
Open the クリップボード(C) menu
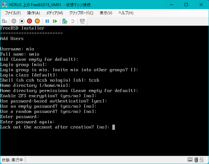[x=81, y=13]
